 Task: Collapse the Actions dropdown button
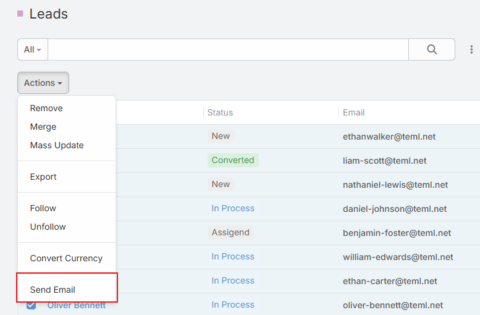pyautogui.click(x=43, y=83)
